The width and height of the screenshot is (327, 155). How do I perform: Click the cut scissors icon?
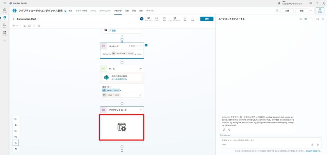[x=25, y=26]
